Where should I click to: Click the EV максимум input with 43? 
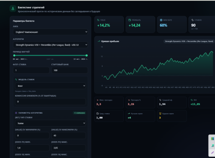pos(68,135)
